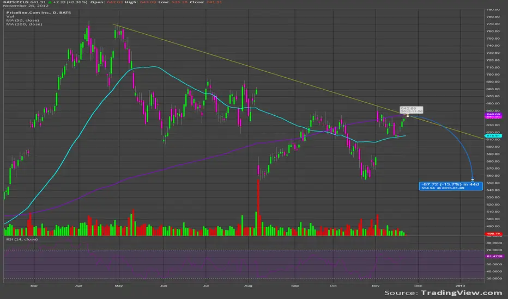Click the '2013' year label on time axis
This screenshot has width=508, height=299.
[461, 286]
